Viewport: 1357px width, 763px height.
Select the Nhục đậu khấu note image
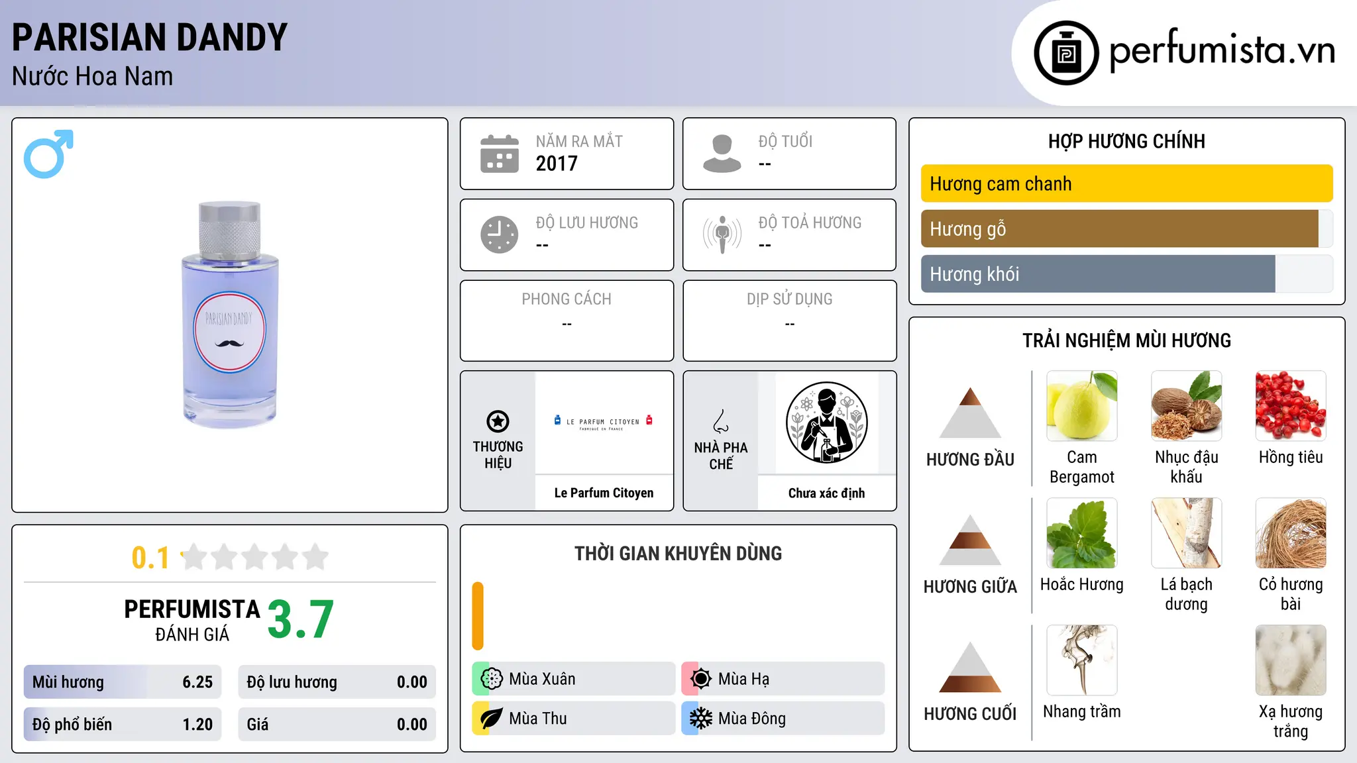1187,406
